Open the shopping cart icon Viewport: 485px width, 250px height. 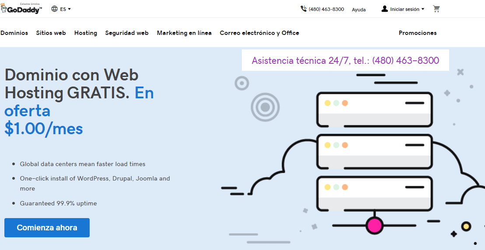click(436, 9)
